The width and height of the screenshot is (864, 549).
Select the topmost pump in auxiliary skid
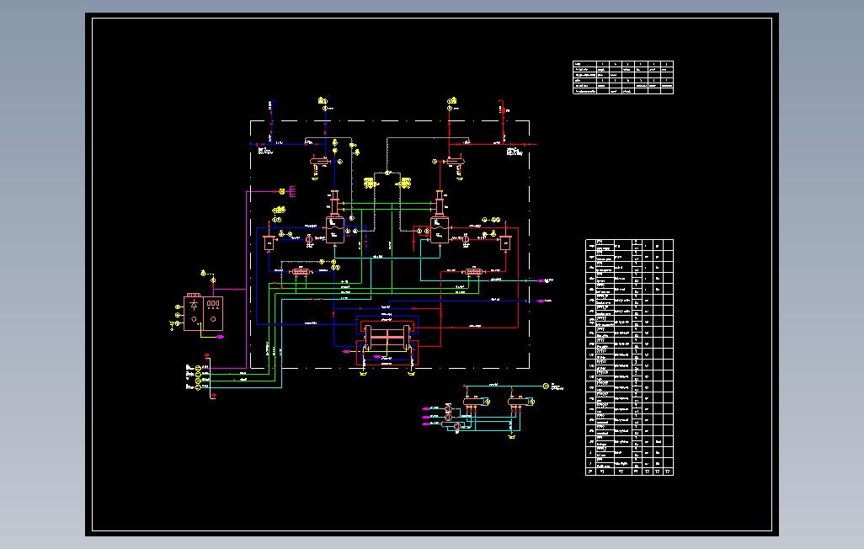point(449,408)
